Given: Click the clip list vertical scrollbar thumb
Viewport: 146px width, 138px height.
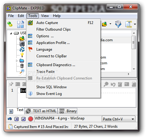Looking at the screenshot, I should [134, 42].
